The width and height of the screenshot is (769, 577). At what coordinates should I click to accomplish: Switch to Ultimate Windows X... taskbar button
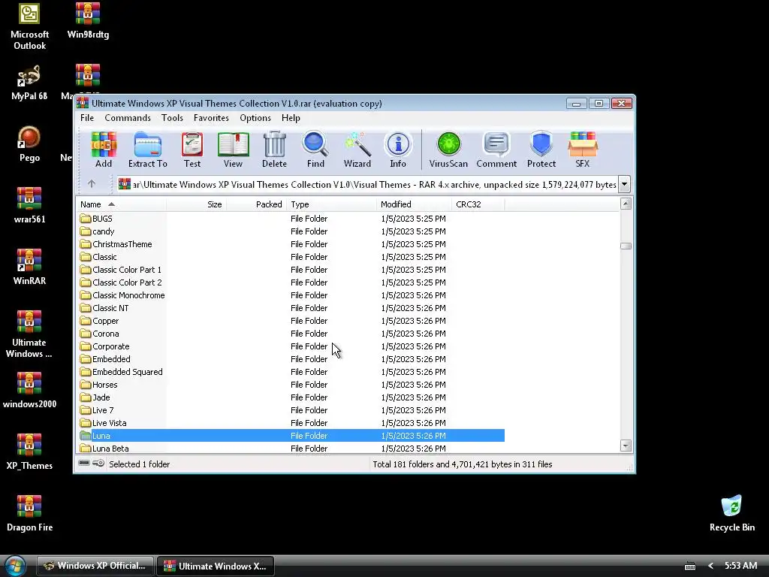pos(216,566)
